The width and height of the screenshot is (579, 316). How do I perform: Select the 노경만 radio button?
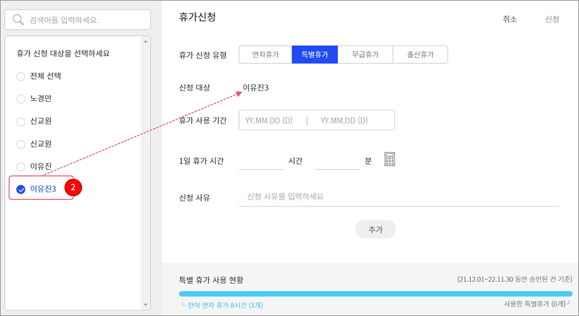tap(21, 99)
